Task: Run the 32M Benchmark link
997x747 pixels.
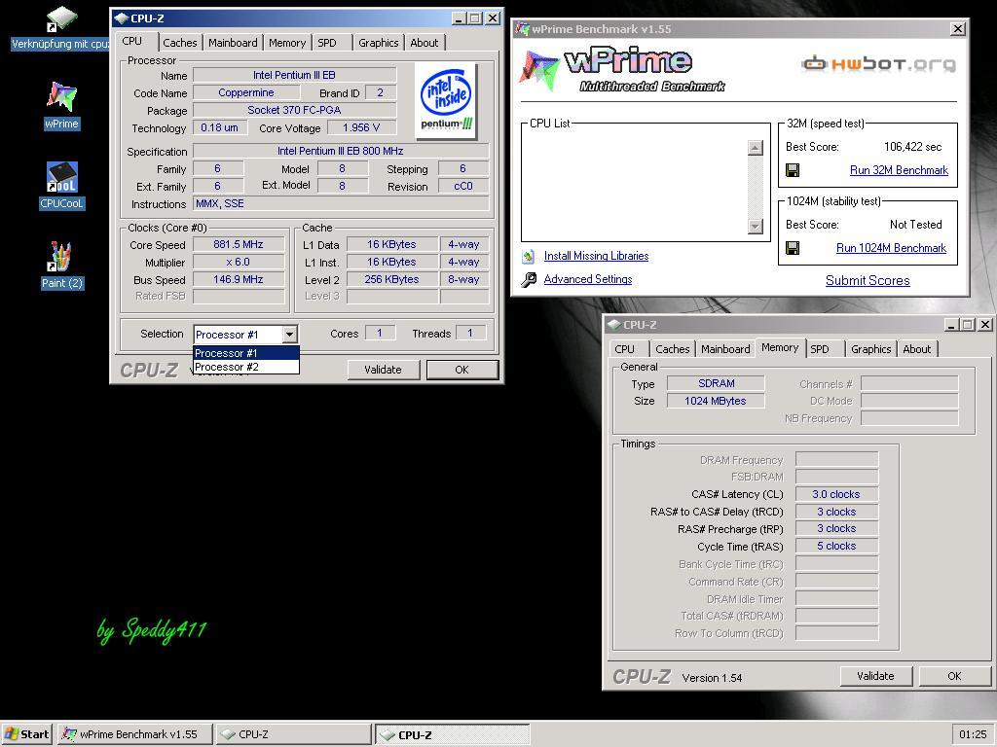Action: 899,170
